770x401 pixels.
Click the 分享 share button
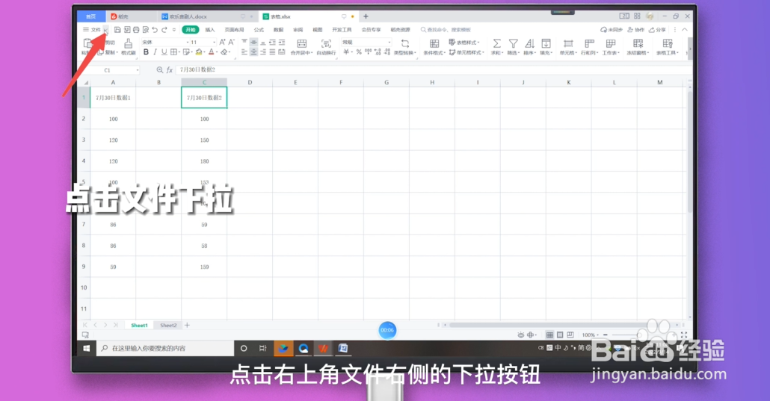pyautogui.click(x=658, y=30)
